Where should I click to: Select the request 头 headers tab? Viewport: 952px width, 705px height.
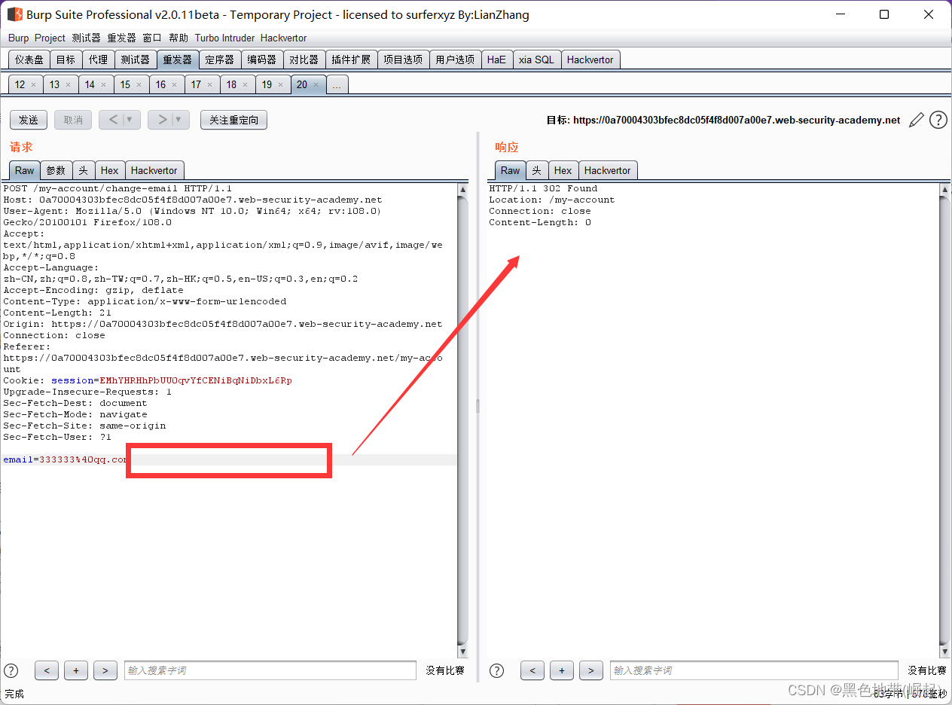(x=84, y=170)
